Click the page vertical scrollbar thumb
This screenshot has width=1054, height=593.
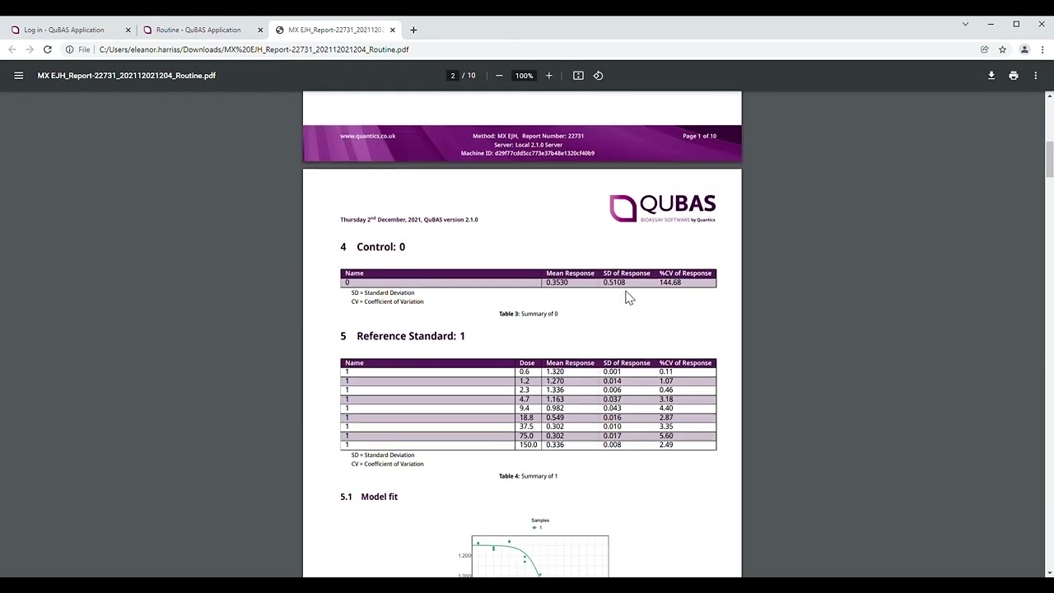[1049, 158]
